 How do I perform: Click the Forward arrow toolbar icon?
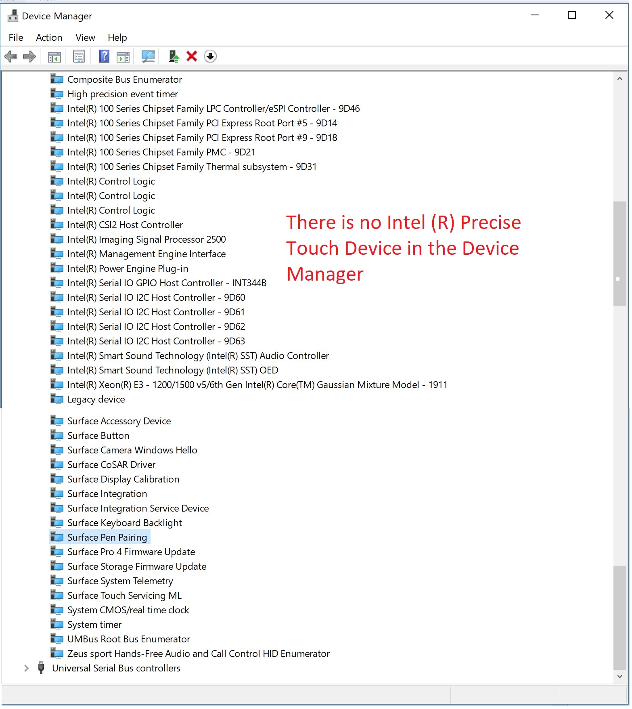tap(29, 57)
